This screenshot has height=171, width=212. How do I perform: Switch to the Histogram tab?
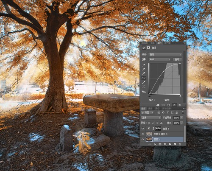(x=167, y=43)
